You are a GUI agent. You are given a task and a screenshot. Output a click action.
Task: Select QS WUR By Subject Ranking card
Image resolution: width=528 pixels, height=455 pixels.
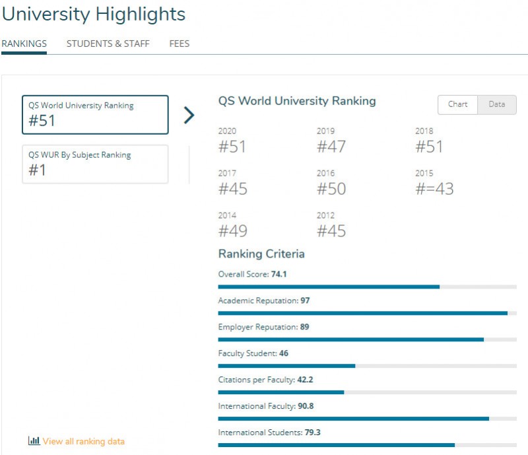coord(95,164)
